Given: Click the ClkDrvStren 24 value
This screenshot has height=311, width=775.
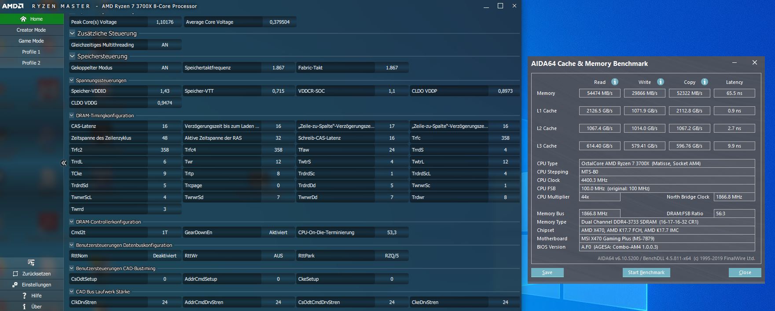Looking at the screenshot, I should pyautogui.click(x=165, y=302).
